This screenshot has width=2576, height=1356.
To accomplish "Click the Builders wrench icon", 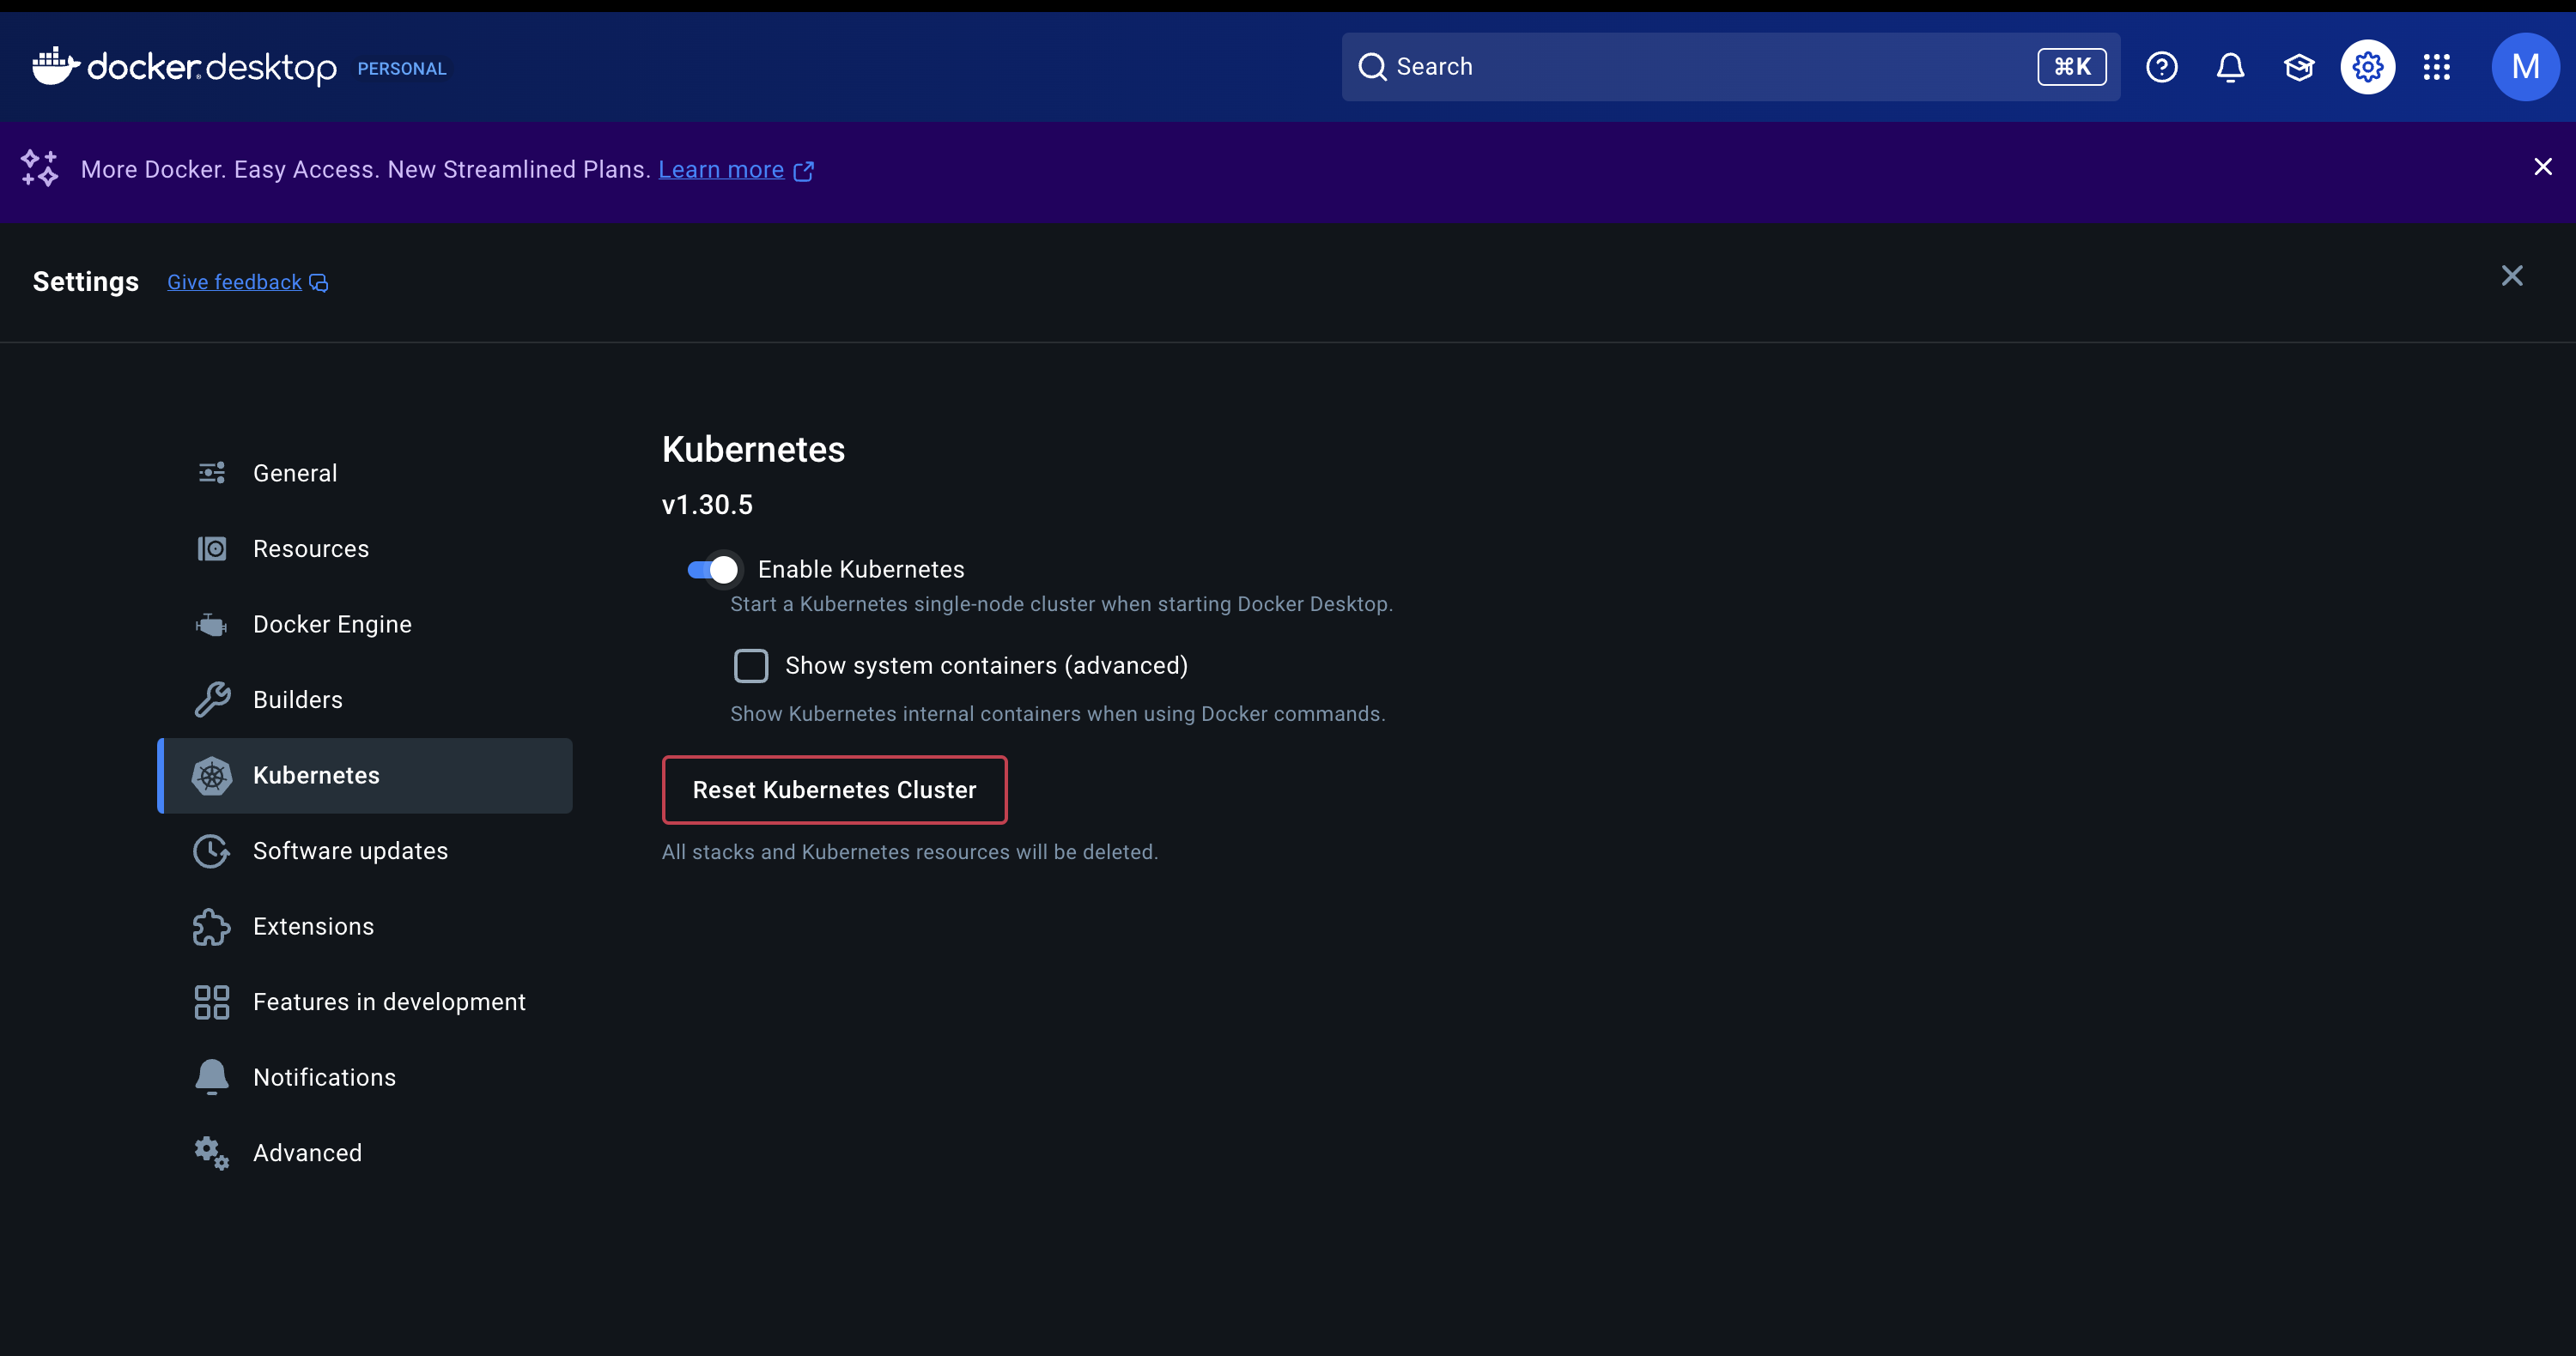I will [x=212, y=699].
